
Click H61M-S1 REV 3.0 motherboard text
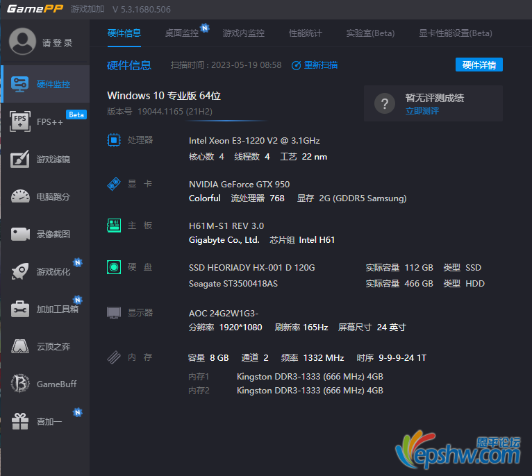click(226, 226)
